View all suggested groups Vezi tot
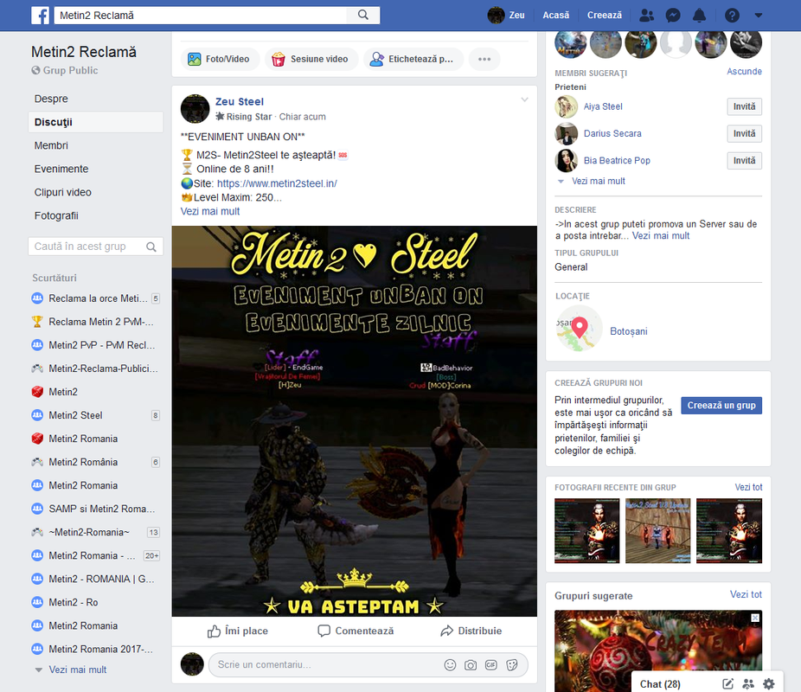Screen dimensions: 801x692 point(746,594)
